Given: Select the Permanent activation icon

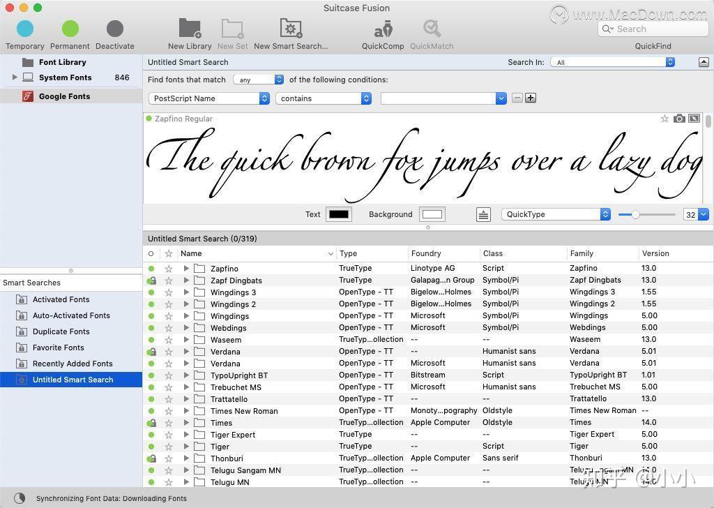Looking at the screenshot, I should point(70,29).
